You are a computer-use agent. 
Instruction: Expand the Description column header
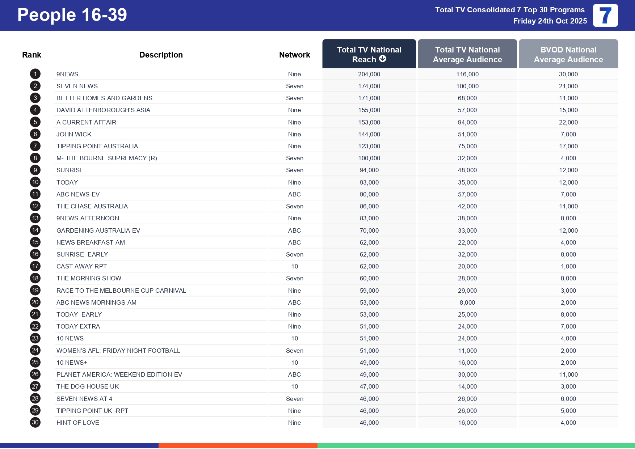click(161, 54)
